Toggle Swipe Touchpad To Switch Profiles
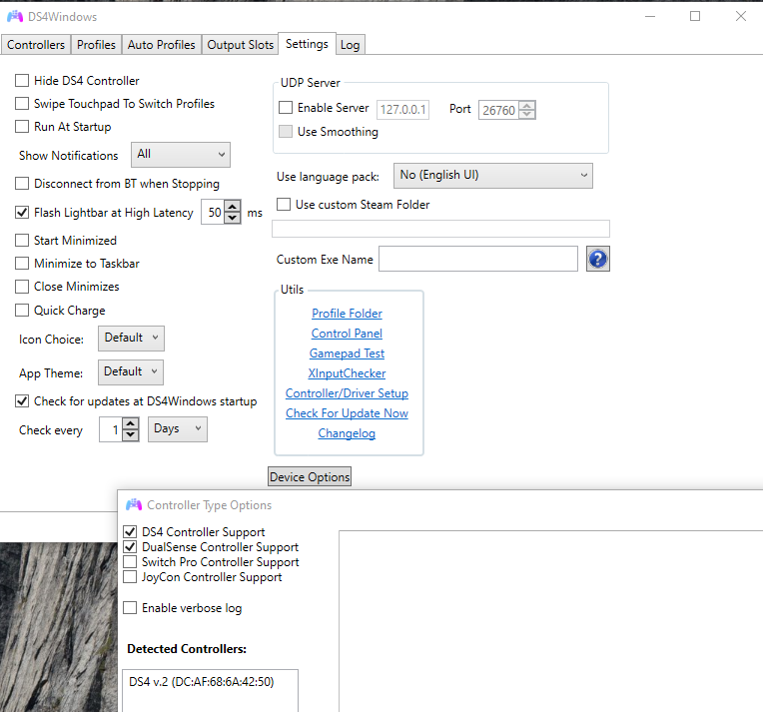This screenshot has width=763, height=712. (22, 103)
